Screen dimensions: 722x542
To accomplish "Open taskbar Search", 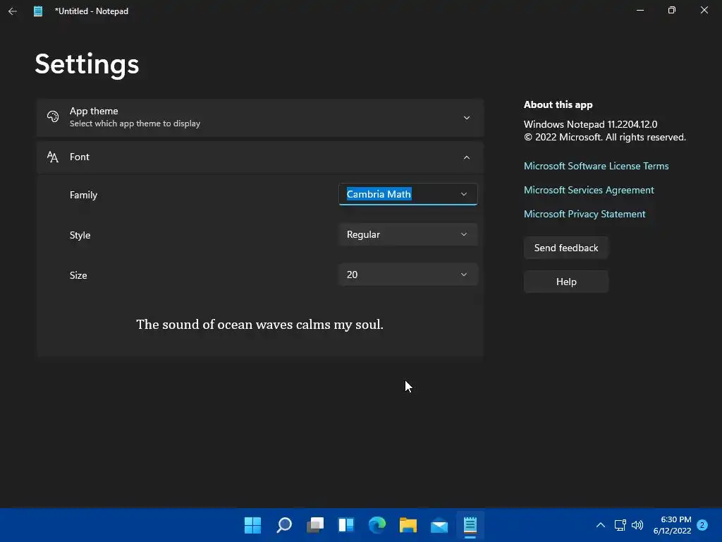I will click(x=283, y=525).
